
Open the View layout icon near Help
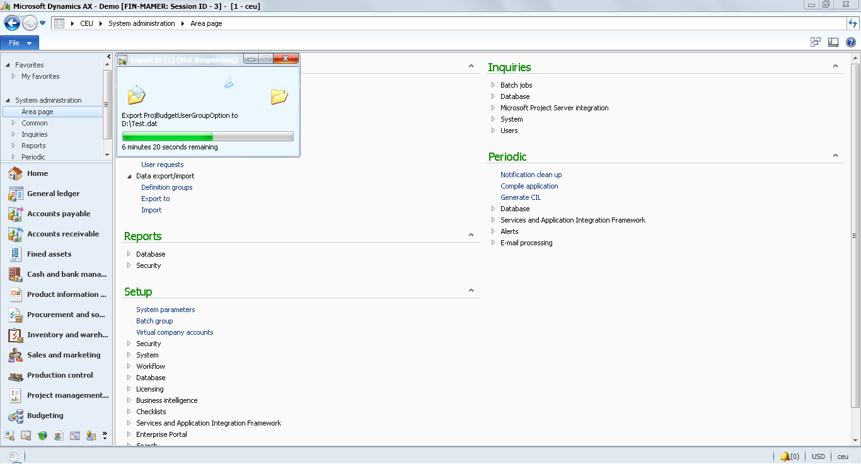pyautogui.click(x=833, y=42)
